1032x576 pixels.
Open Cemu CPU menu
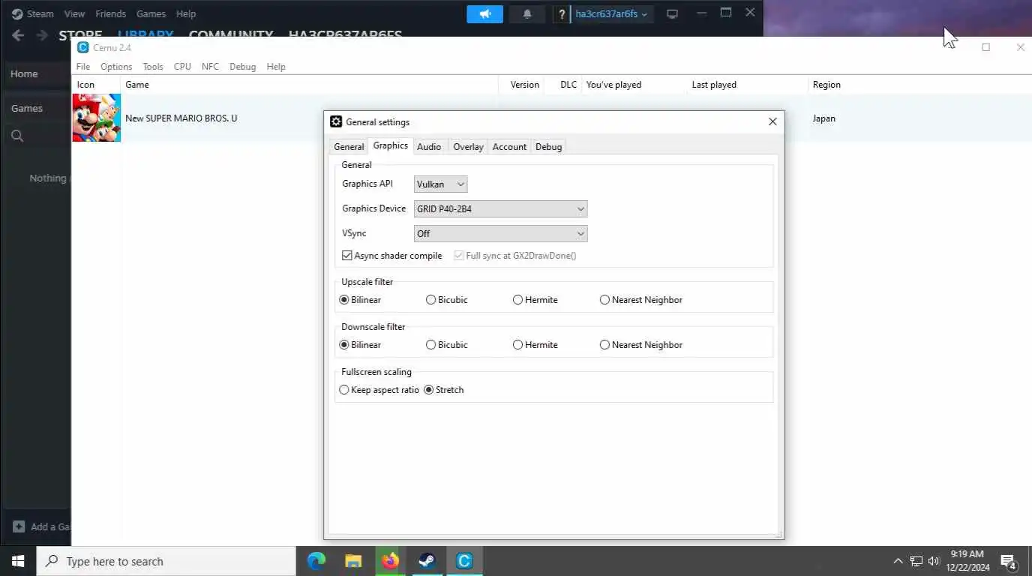click(x=182, y=67)
